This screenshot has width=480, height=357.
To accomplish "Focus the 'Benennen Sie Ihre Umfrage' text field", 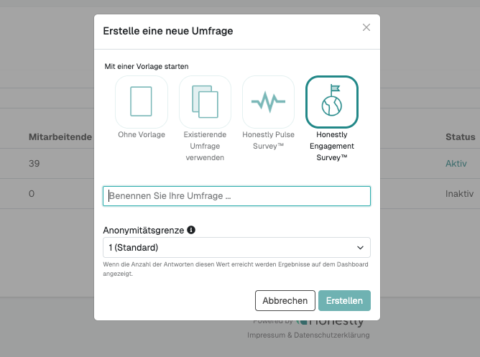I will coord(236,195).
